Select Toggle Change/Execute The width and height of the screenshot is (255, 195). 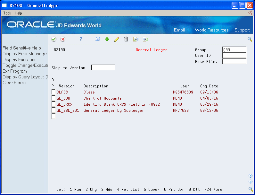(x=25, y=66)
